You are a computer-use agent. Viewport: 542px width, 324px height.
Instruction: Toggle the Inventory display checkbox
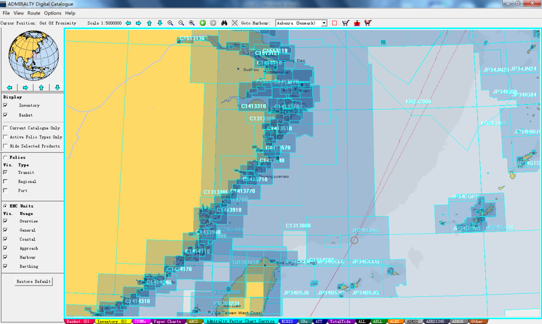(x=5, y=105)
